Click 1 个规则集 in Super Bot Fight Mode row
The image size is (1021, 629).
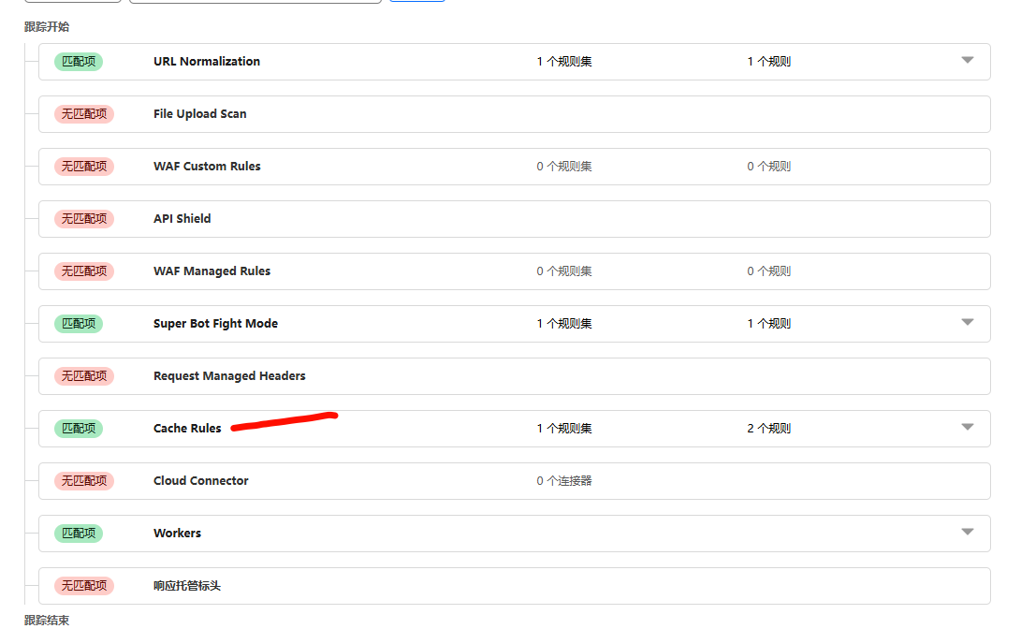pos(564,324)
